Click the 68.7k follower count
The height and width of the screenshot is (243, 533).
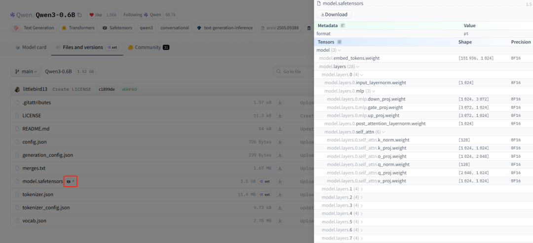coord(170,15)
